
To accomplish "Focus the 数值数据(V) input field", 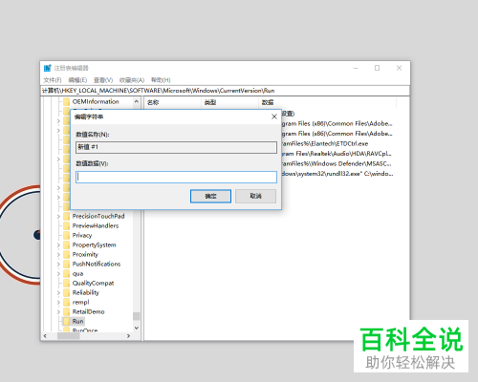I will click(x=176, y=177).
